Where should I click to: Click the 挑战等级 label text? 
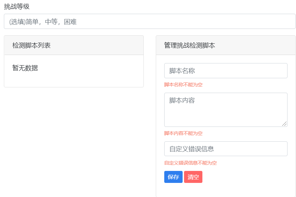tap(17, 6)
